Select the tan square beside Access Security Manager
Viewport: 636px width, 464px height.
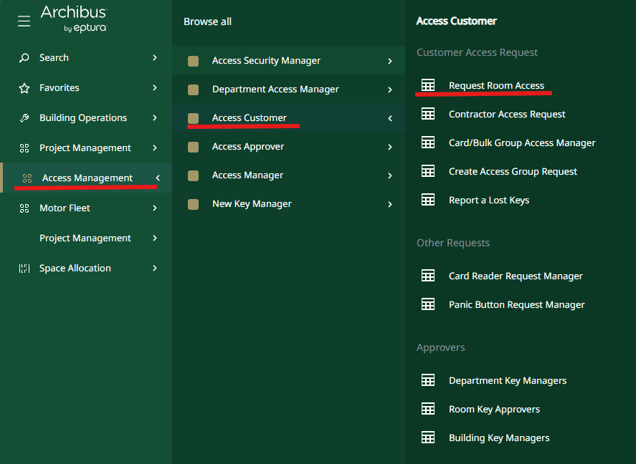tap(193, 61)
